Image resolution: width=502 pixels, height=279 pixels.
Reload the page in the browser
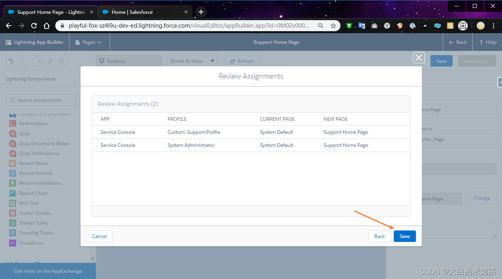pos(34,26)
